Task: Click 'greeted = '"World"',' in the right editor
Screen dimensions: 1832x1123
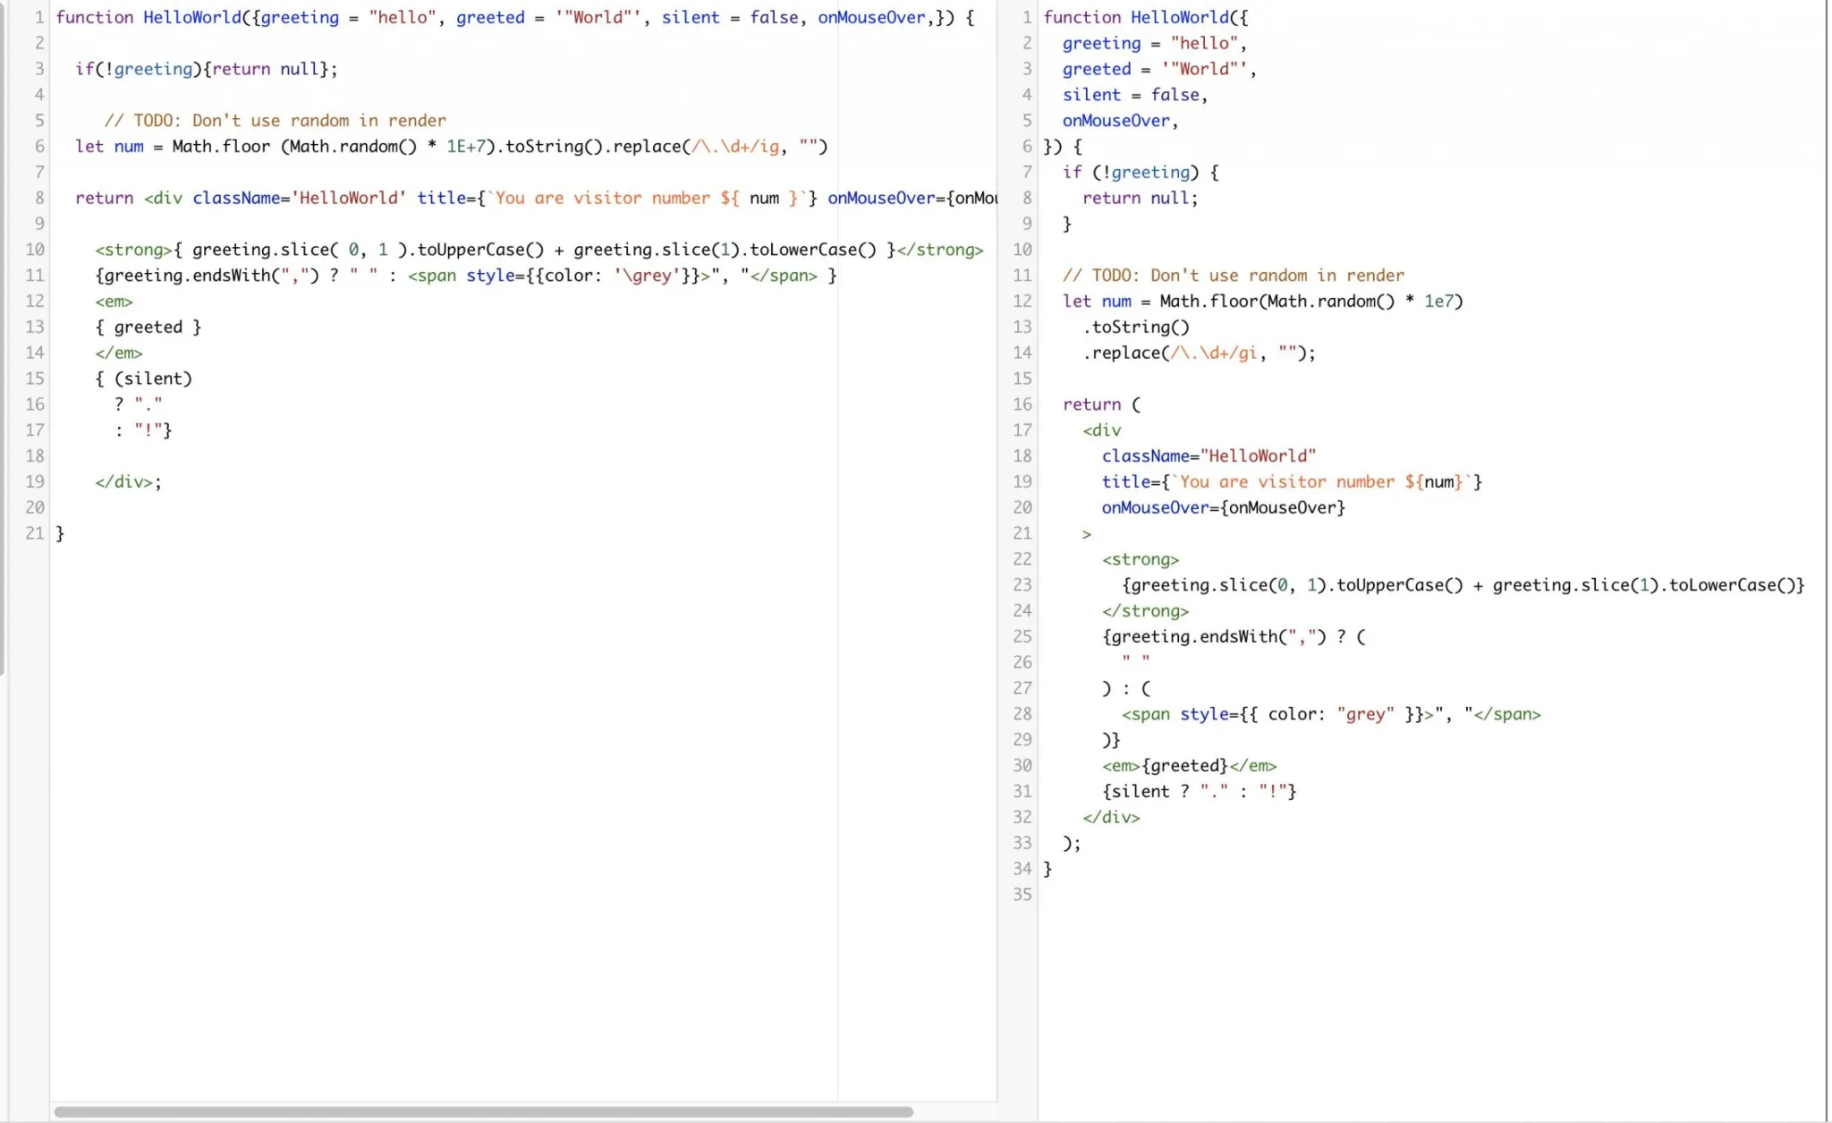Action: (x=1160, y=69)
